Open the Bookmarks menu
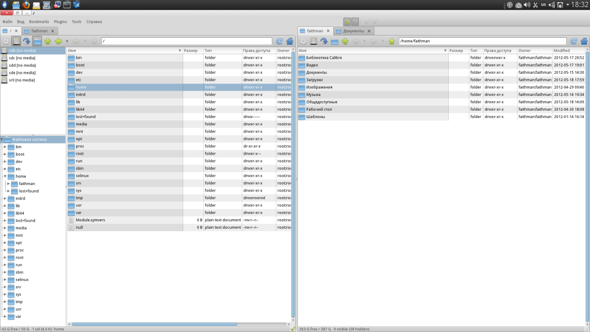 click(x=39, y=22)
